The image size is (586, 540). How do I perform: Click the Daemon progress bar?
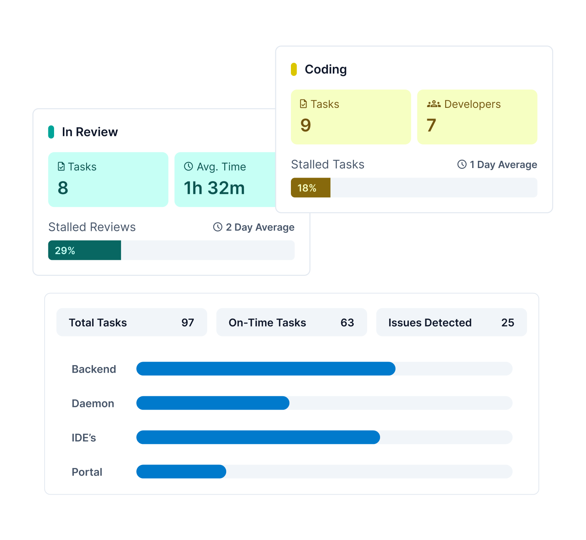tap(213, 403)
